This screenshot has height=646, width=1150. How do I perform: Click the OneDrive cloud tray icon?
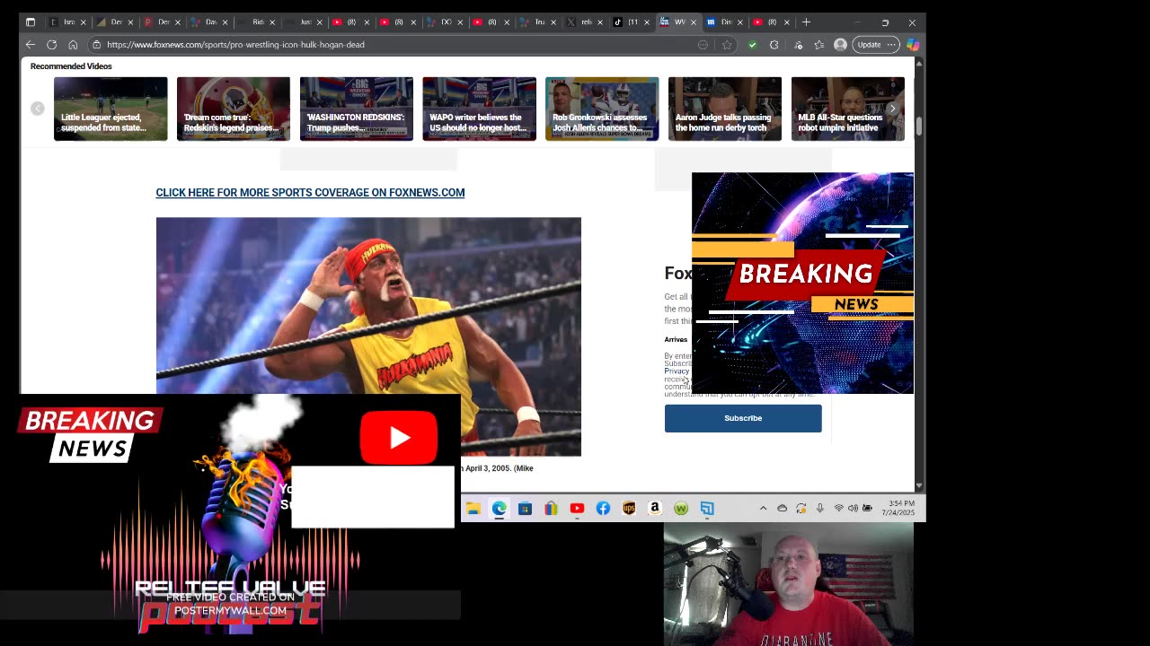point(783,509)
